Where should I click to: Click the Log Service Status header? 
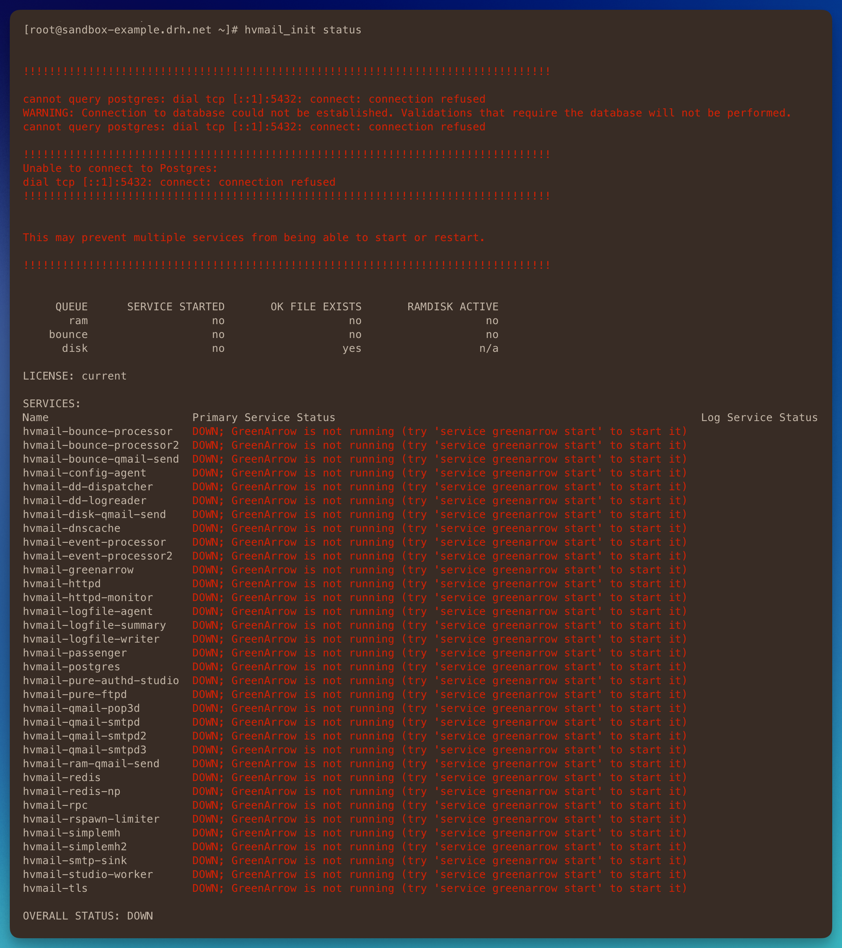[x=759, y=417]
